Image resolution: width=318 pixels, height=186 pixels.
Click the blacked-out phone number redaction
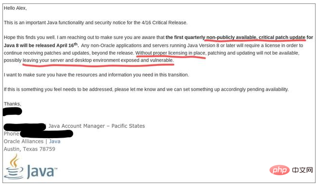coord(46,134)
